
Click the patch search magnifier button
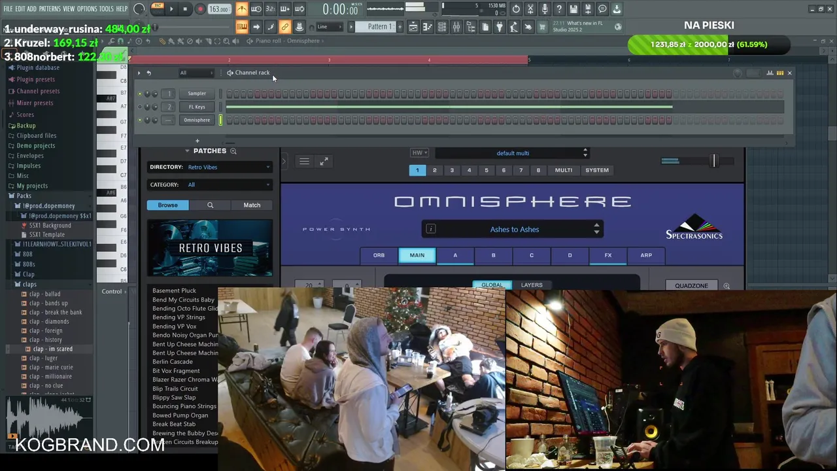coord(210,205)
